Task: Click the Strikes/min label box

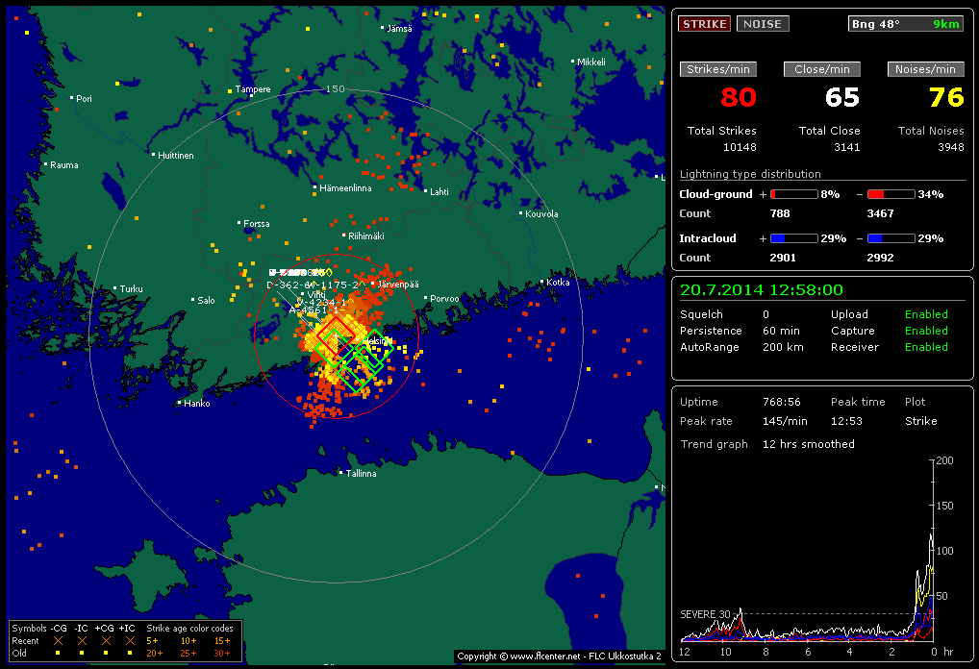Action: pyautogui.click(x=718, y=69)
